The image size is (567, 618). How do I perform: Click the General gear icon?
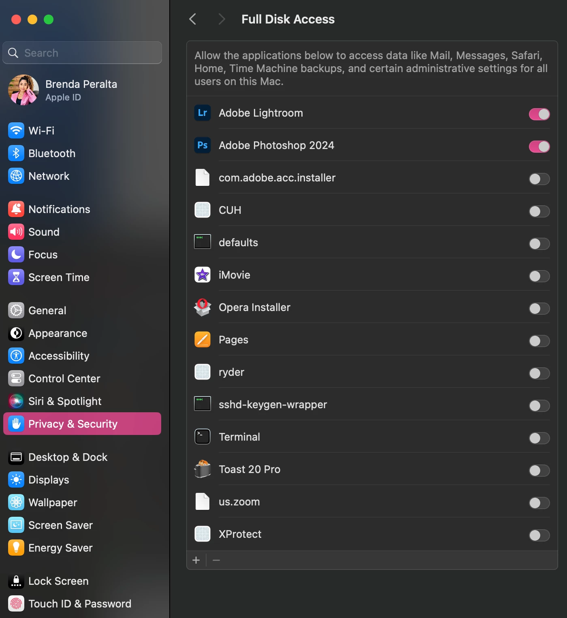point(16,310)
